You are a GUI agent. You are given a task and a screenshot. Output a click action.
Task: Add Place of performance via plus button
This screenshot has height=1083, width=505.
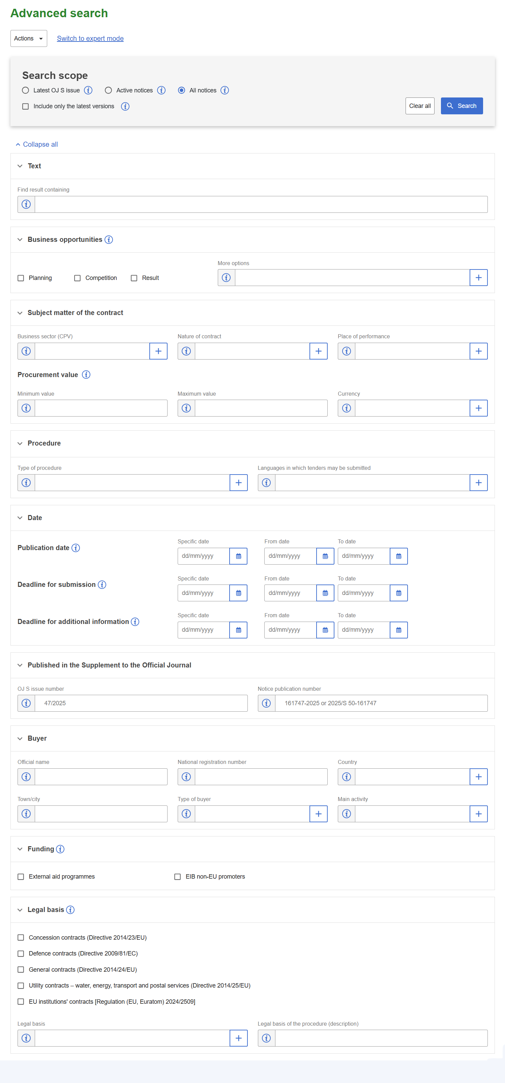point(478,351)
